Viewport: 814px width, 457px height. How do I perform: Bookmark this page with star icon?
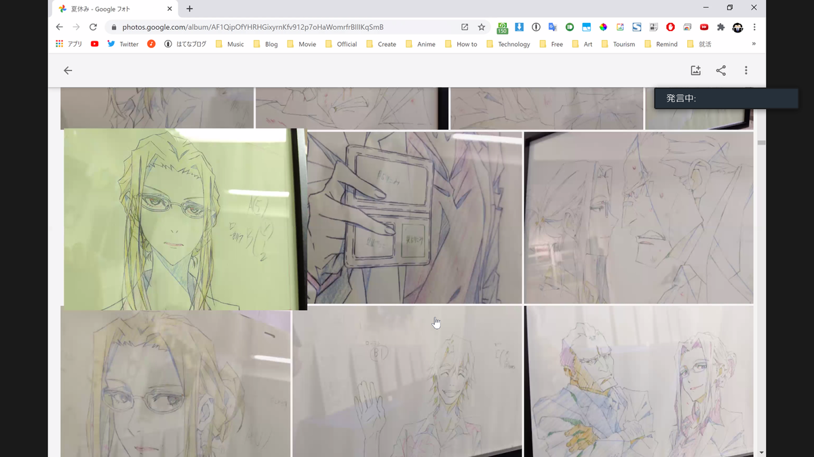pos(482,27)
